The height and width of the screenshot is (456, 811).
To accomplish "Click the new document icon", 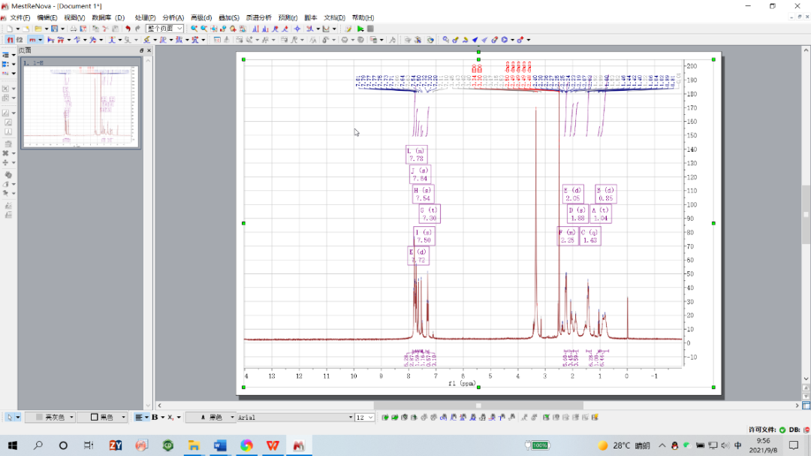I will 9,29.
